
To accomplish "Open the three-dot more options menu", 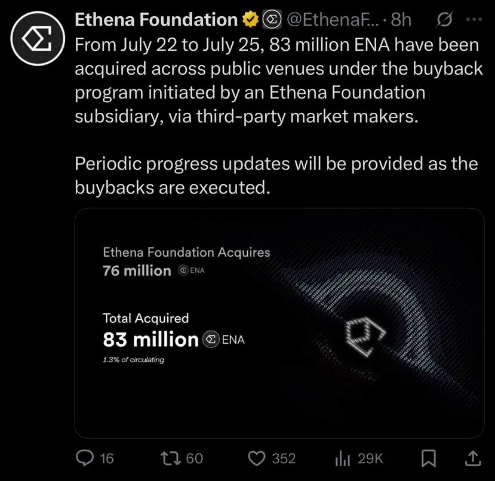I will (x=474, y=19).
